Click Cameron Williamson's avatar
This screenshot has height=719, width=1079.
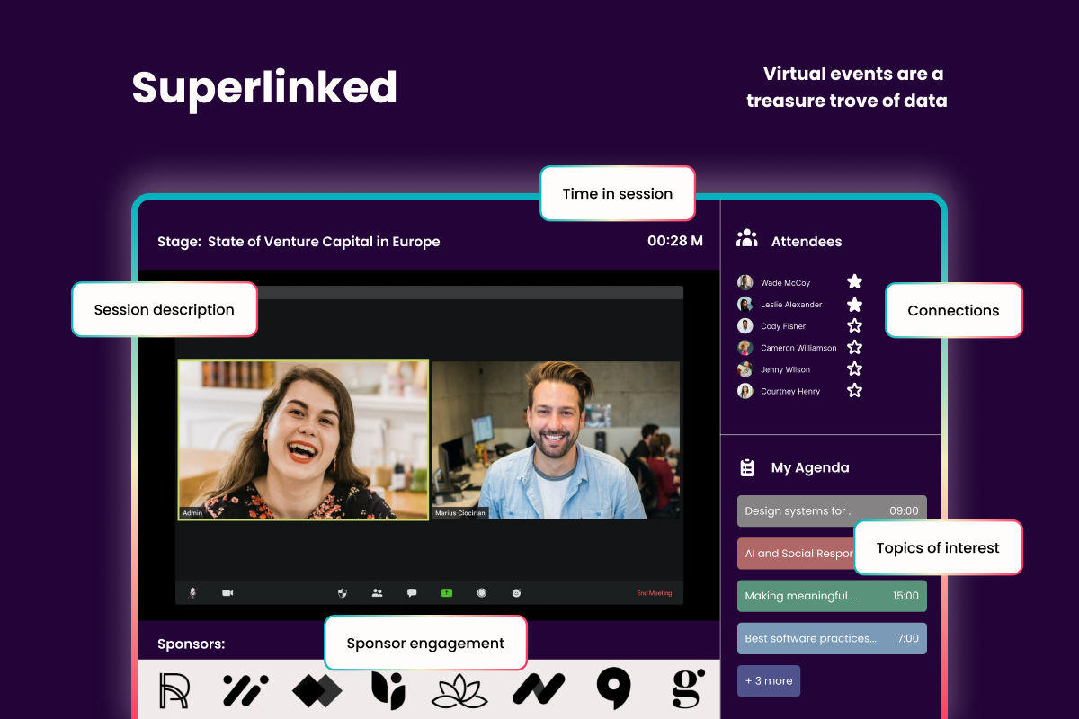click(x=745, y=348)
